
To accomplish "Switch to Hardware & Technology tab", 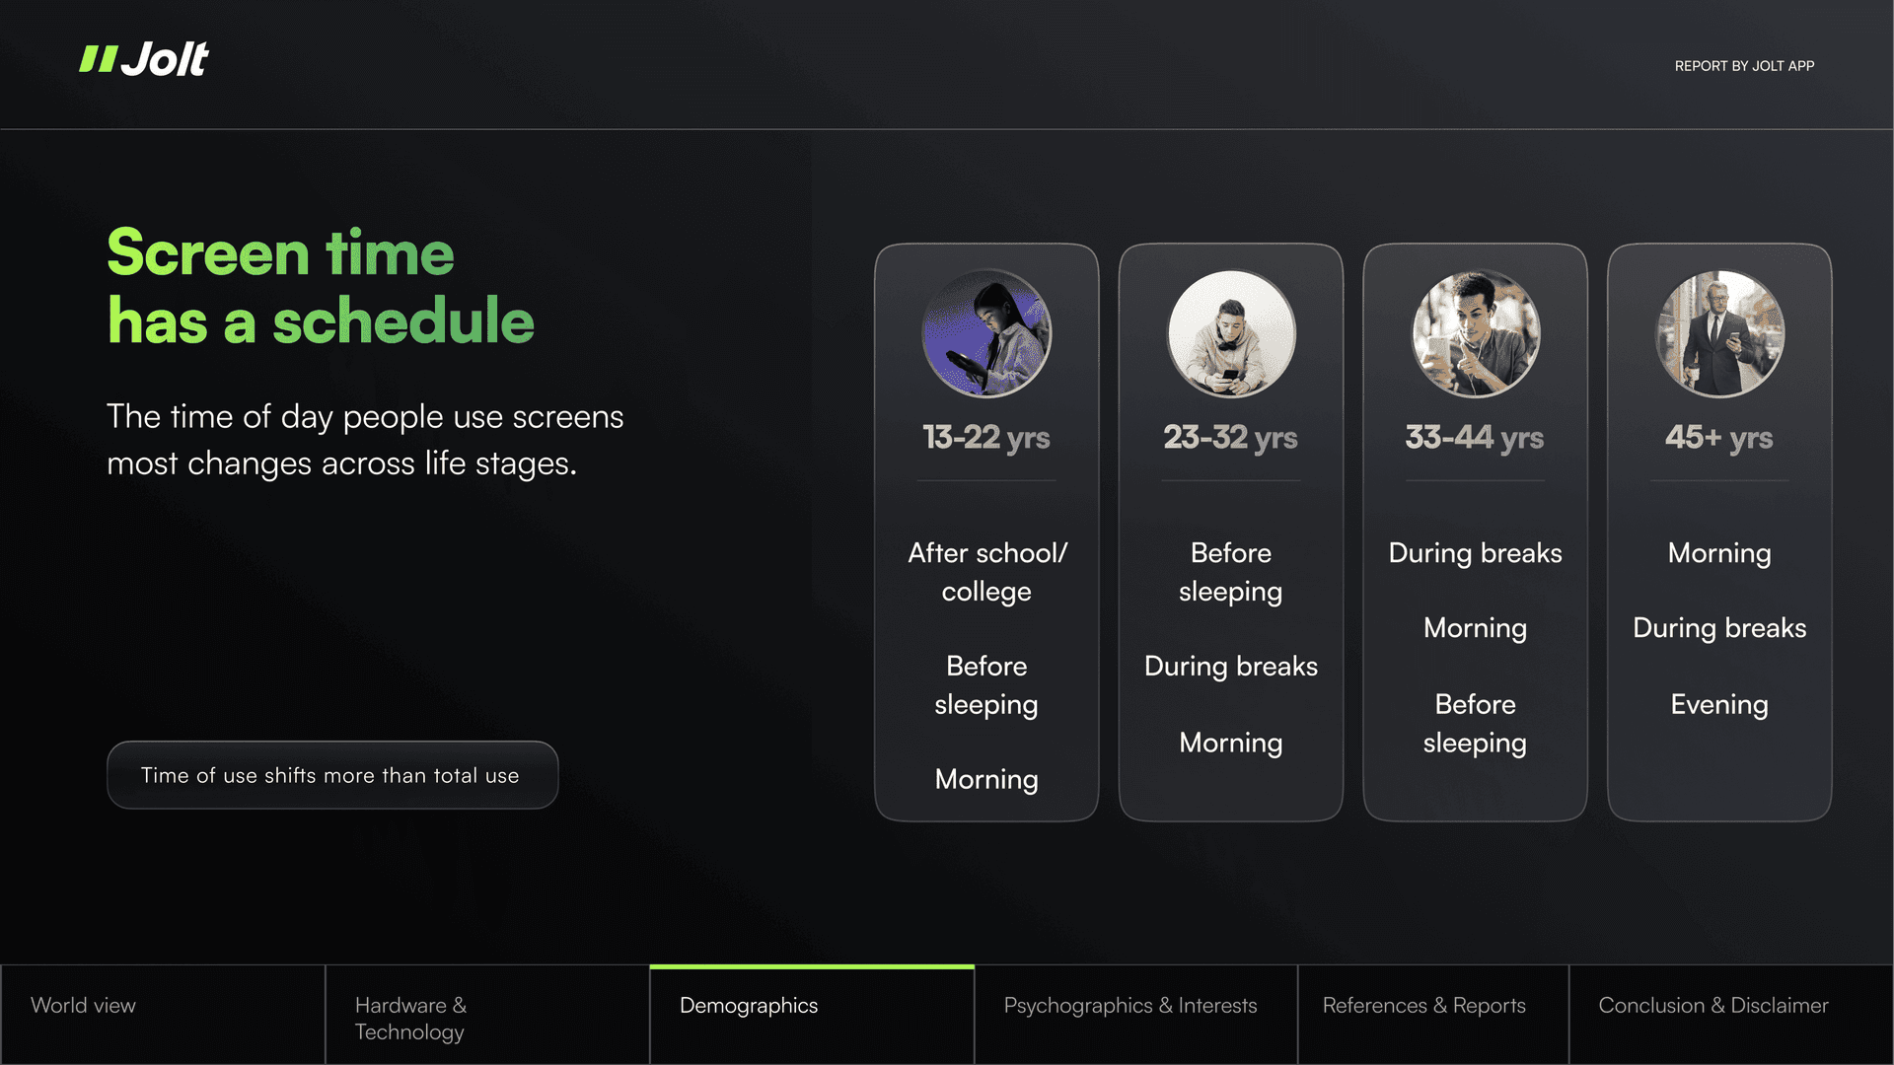I will pyautogui.click(x=410, y=1018).
